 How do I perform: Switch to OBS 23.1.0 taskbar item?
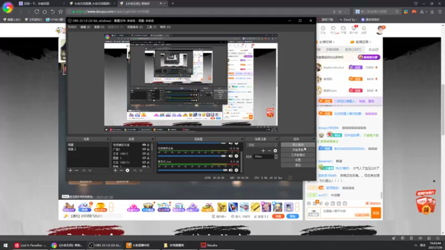[105, 245]
